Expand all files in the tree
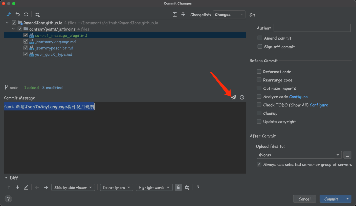 click(175, 14)
